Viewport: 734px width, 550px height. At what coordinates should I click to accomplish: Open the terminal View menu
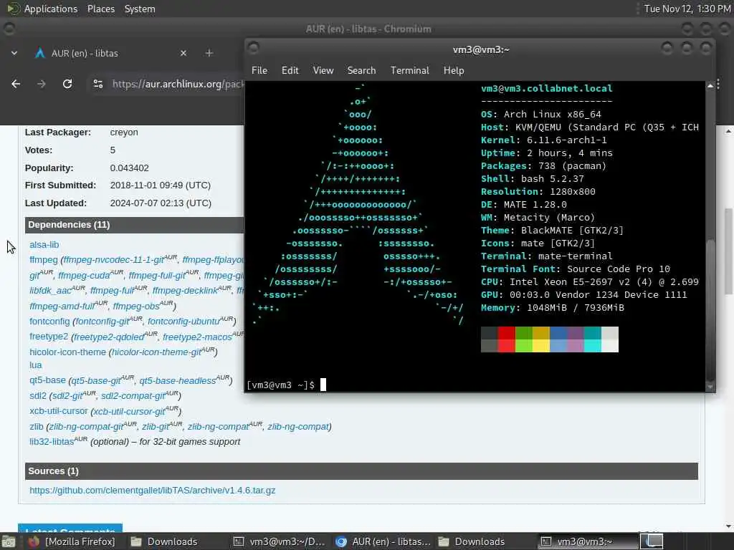pyautogui.click(x=323, y=70)
